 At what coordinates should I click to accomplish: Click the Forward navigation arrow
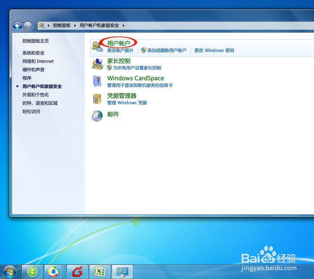coord(28,26)
